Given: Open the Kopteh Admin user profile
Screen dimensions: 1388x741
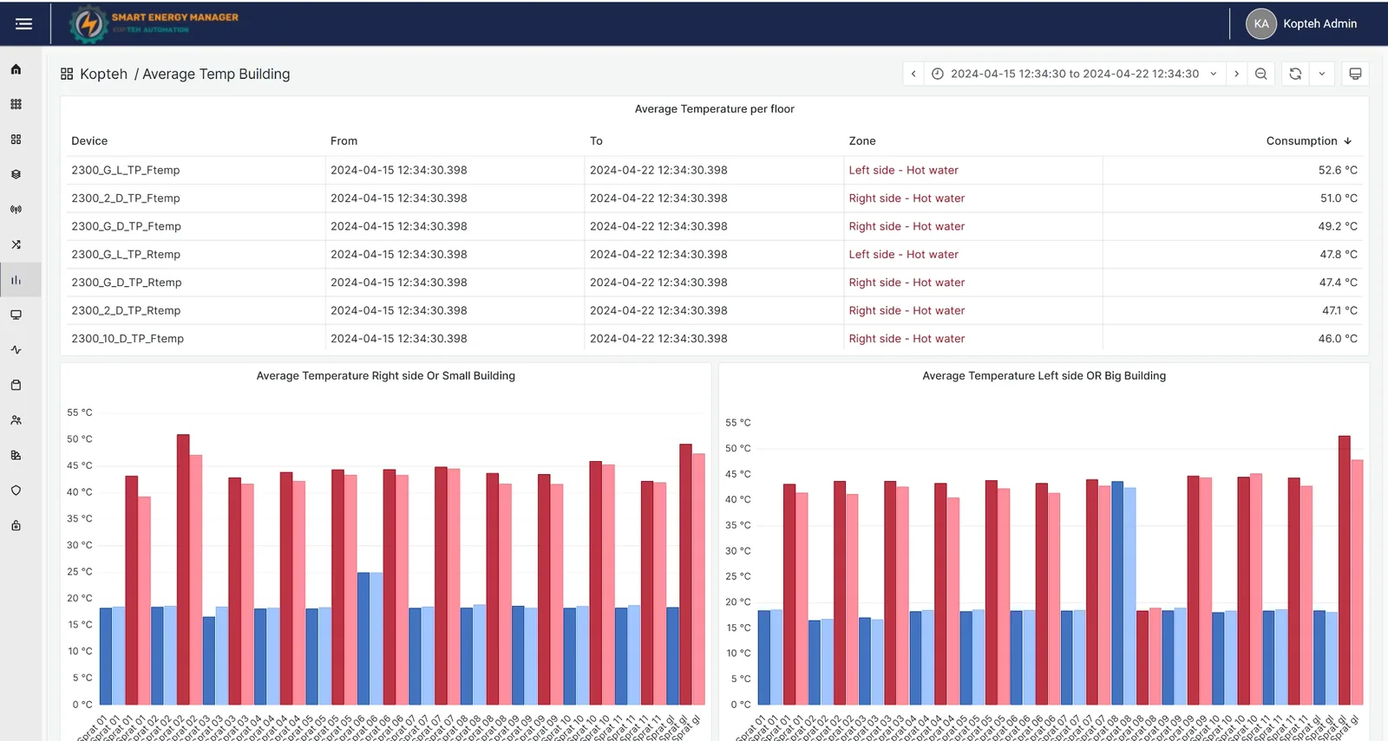Looking at the screenshot, I should pos(1301,23).
